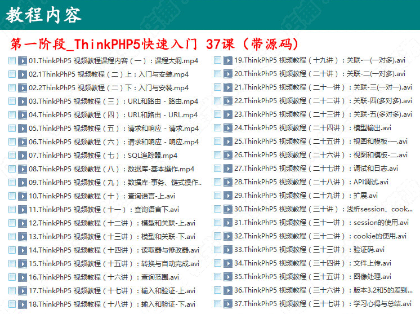Click video icon for 01 课程大纲.mp4
This screenshot has height=314, width=420.
pyautogui.click(x=23, y=61)
